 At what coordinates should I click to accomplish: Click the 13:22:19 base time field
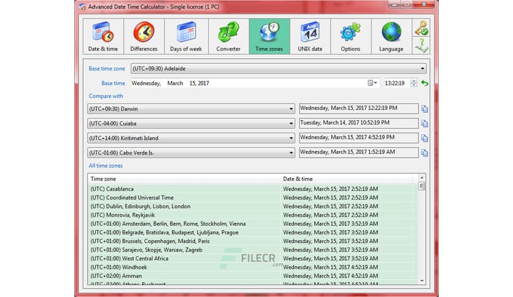click(x=395, y=83)
